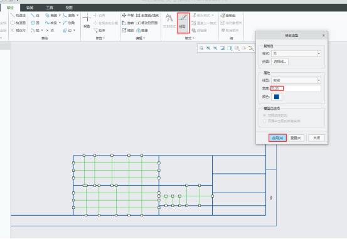This screenshot has width=347, height=239.
Task: Open the 圆角 fillet dropdown arrow
Action: pyautogui.click(x=77, y=16)
